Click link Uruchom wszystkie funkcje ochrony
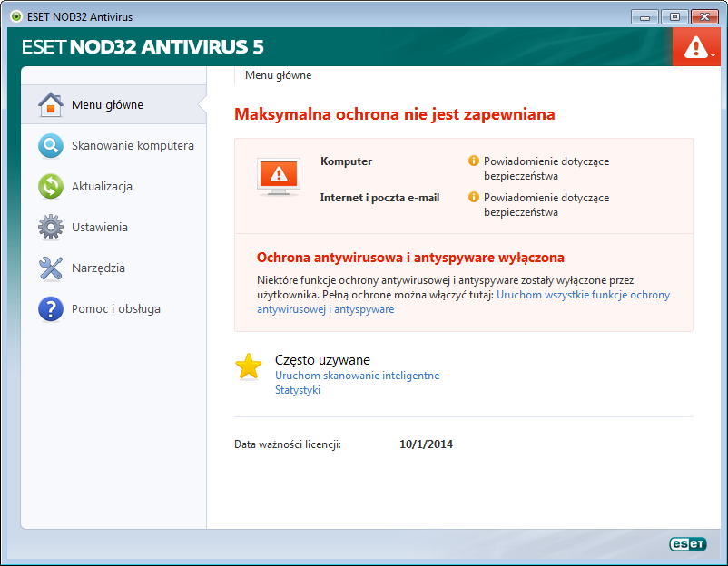Viewport: 728px width, 566px height. (x=583, y=295)
